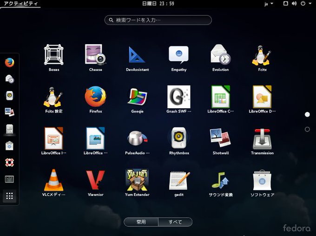
Task: Open LibreOffice Calc
Action: (x=220, y=99)
